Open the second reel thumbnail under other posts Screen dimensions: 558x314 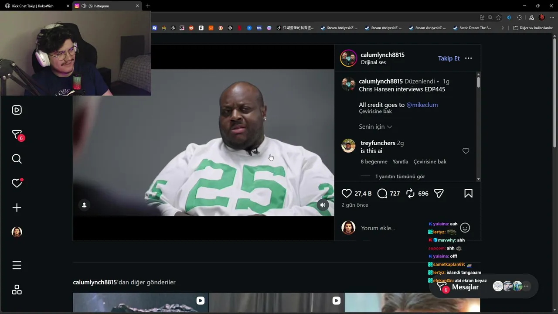pos(277,303)
